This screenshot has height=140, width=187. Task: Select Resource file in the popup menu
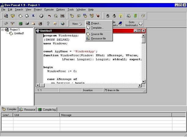(99, 38)
